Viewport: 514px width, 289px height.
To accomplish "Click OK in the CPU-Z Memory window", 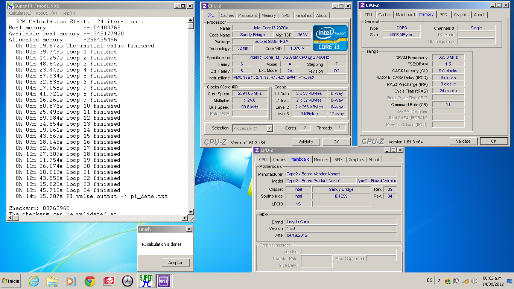I will pos(494,141).
